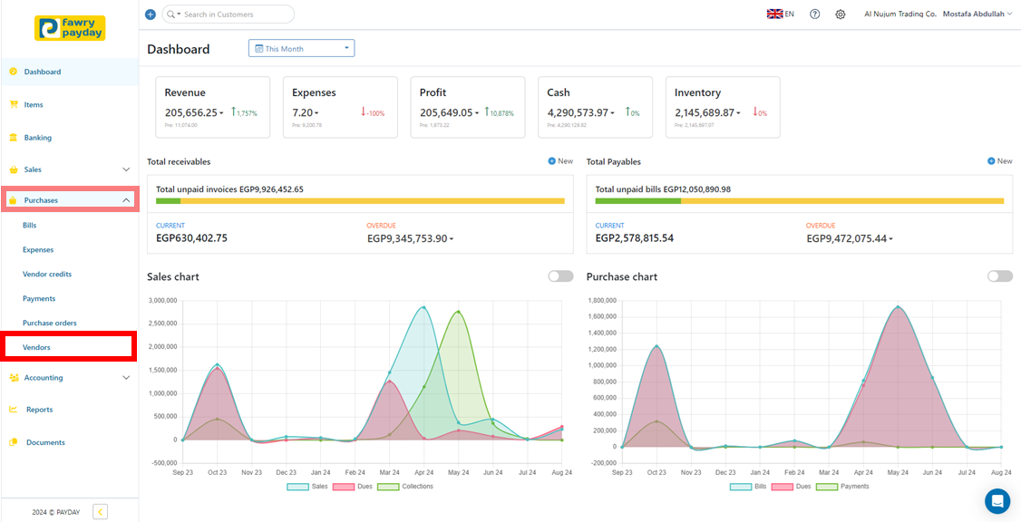Toggle the Sales chart switch
The image size is (1021, 522).
560,276
